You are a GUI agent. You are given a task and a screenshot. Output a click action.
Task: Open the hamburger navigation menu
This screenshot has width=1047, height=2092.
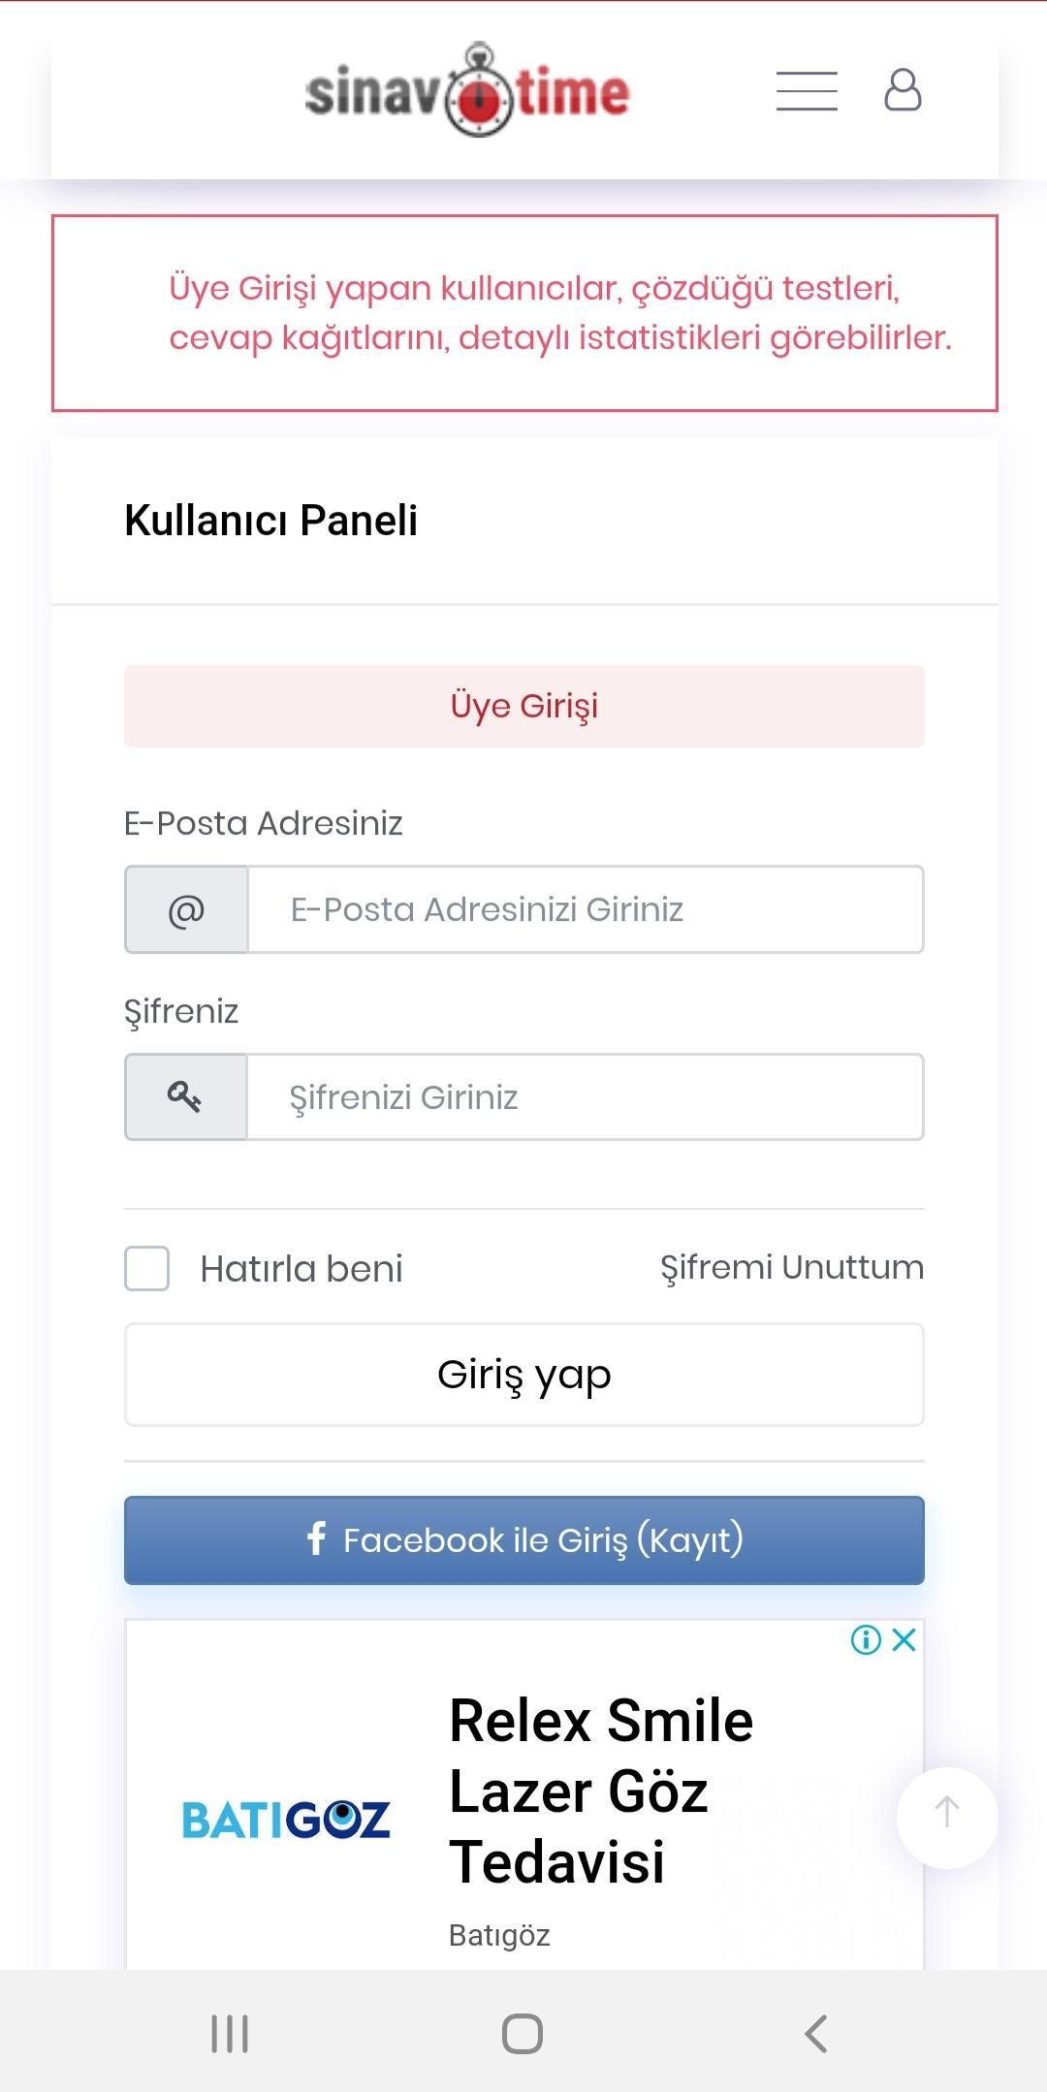pyautogui.click(x=807, y=91)
